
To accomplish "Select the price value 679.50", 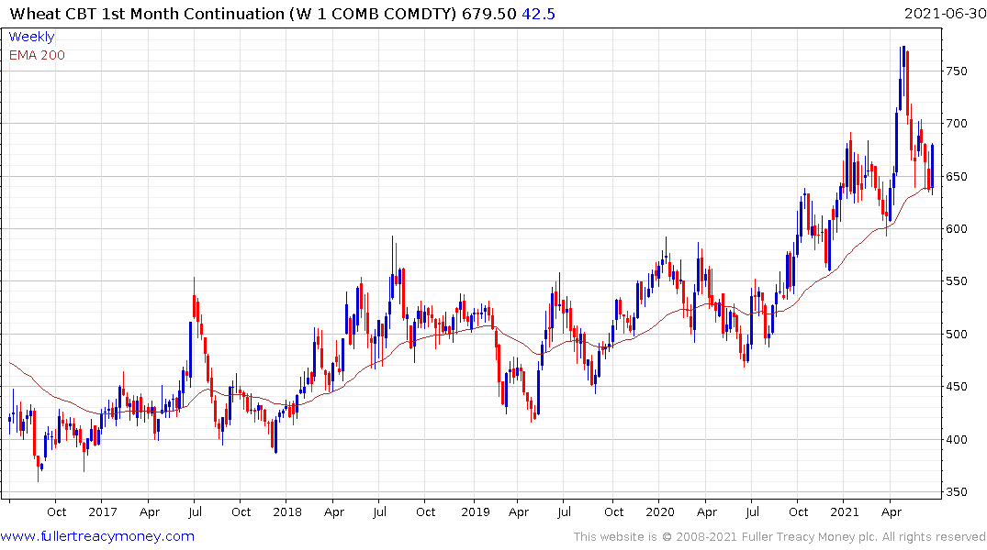I will (488, 14).
